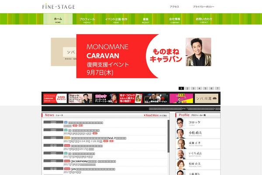Click the MONOMANE CARAVAN thumbnail
The image size is (262, 175).
[x=55, y=98]
